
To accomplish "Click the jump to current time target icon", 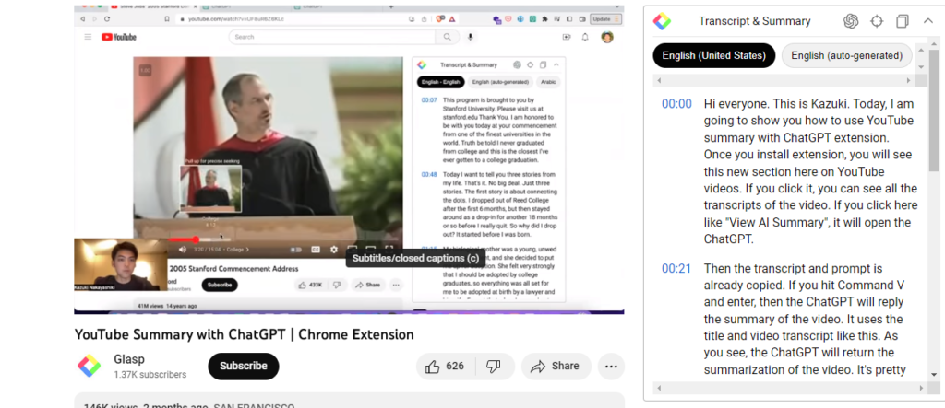I will tap(877, 21).
